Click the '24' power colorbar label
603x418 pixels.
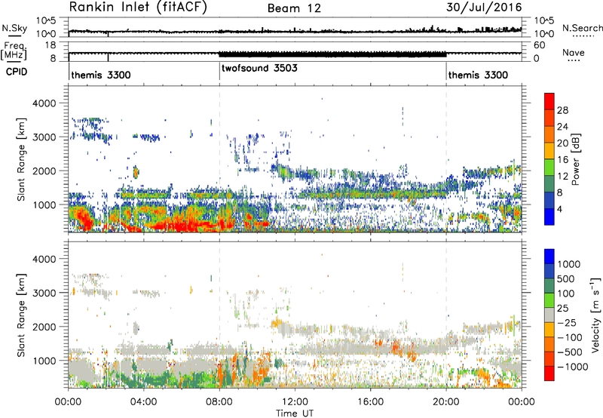click(562, 127)
